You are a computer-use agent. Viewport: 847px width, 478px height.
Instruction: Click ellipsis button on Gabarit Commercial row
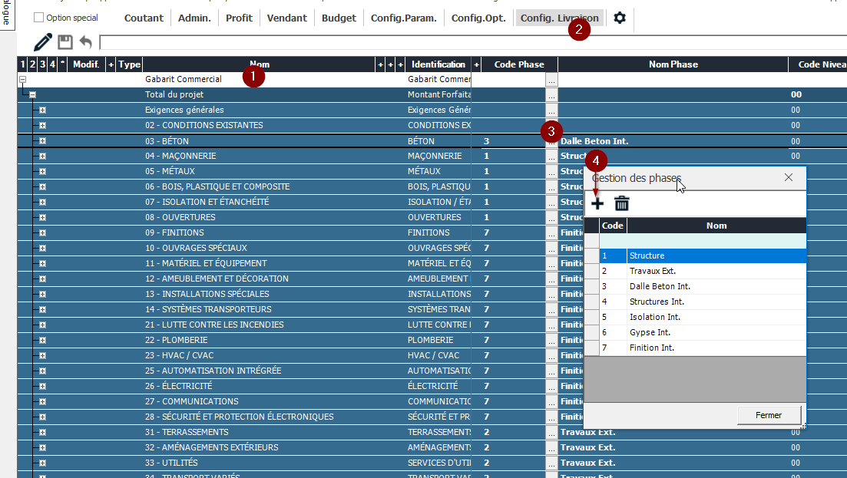pyautogui.click(x=552, y=79)
